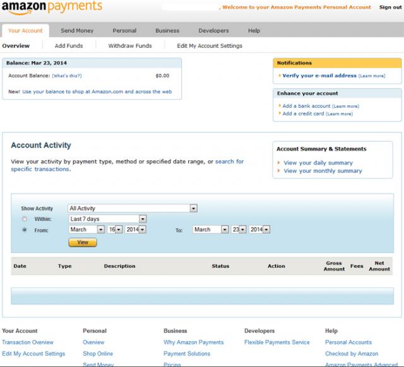The width and height of the screenshot is (404, 367).
Task: Click footer Shop Online link
Action: (98, 354)
